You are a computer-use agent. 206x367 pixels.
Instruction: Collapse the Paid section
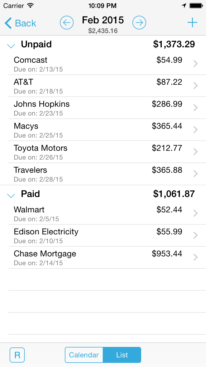point(11,195)
